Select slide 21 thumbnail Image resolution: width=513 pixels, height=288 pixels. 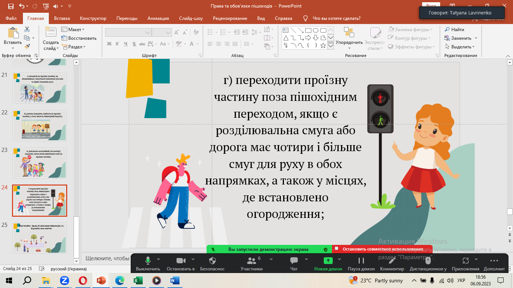point(39,88)
